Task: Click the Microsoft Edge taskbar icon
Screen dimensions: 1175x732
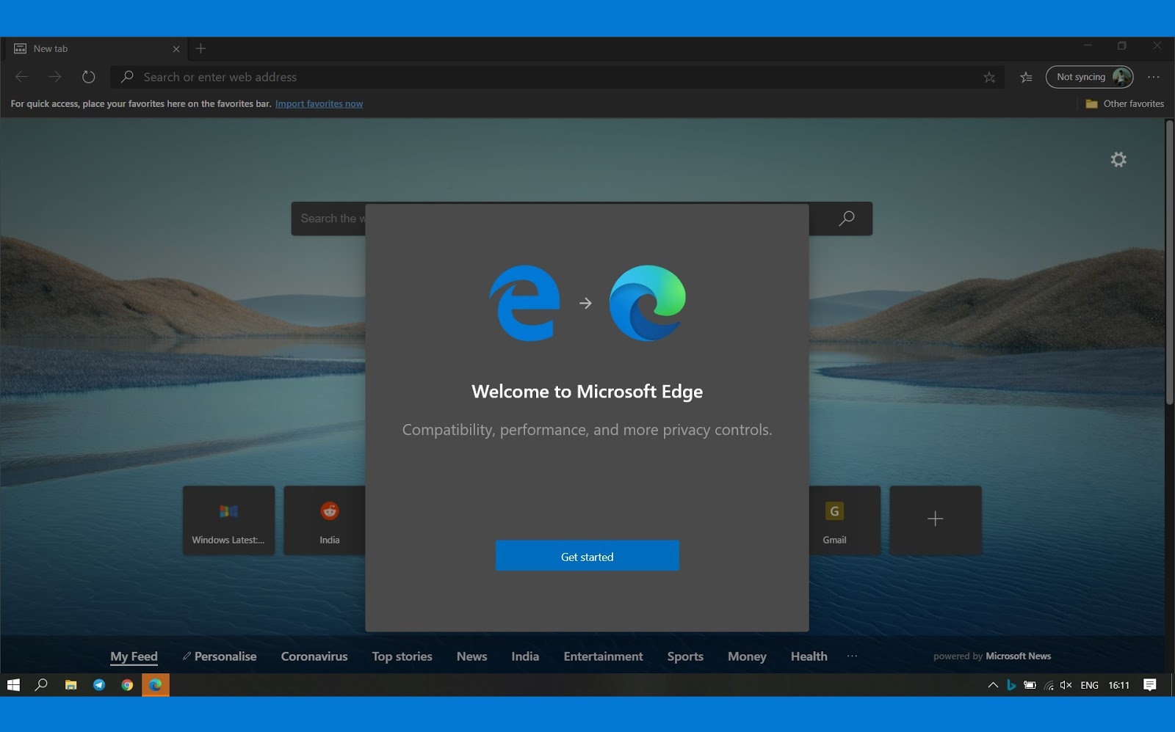Action: coord(156,685)
